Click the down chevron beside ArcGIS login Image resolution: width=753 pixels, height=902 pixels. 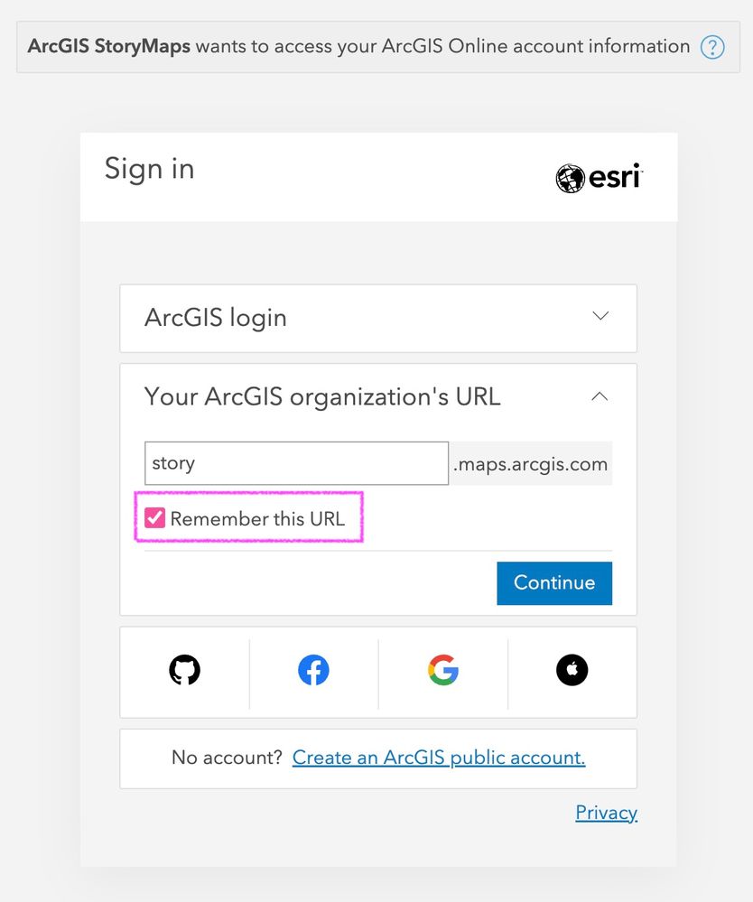pos(600,316)
